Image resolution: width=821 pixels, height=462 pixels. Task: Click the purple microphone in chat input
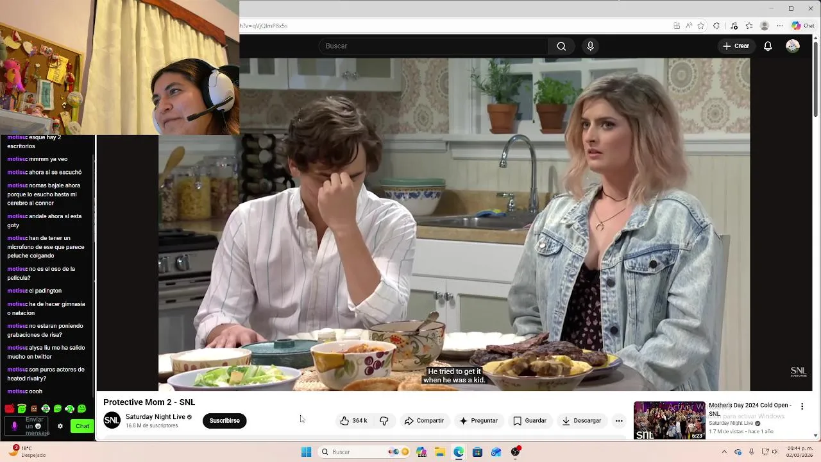pyautogui.click(x=14, y=426)
